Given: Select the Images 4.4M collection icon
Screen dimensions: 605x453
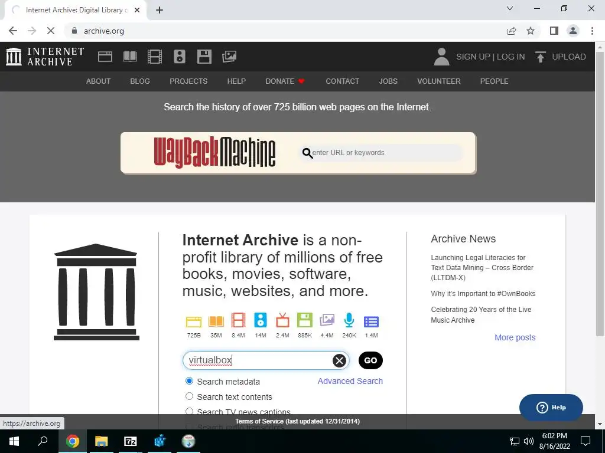Looking at the screenshot, I should [327, 320].
